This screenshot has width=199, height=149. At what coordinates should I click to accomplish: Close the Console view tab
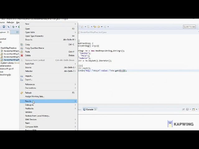[95, 110]
